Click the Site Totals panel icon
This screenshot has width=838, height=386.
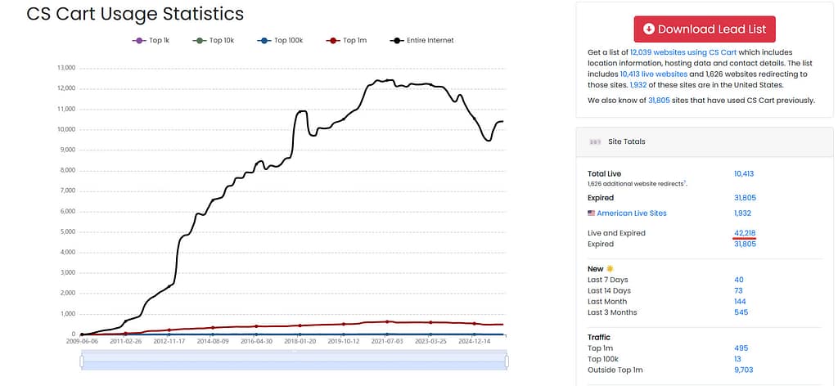[595, 142]
